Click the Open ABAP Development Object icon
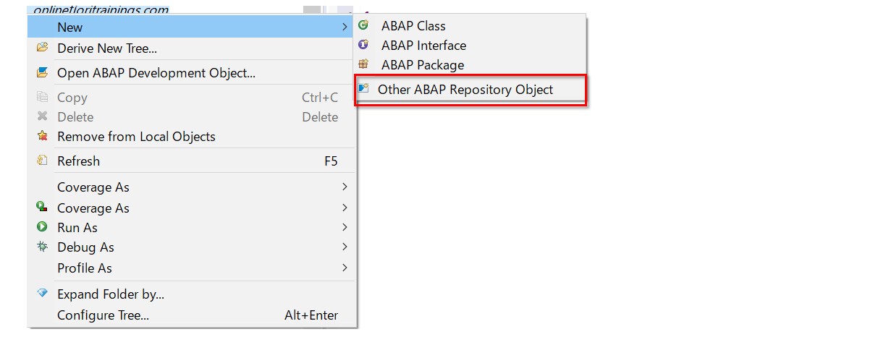Viewport: 886px width, 337px height. [x=43, y=72]
